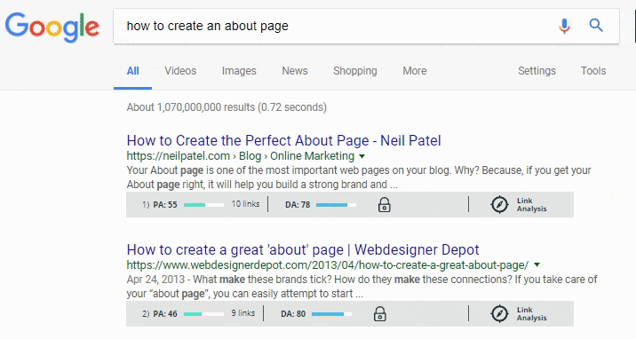This screenshot has width=636, height=339.
Task: Expand dropdown arrow next to neilpatel.com URL
Action: 362,156
